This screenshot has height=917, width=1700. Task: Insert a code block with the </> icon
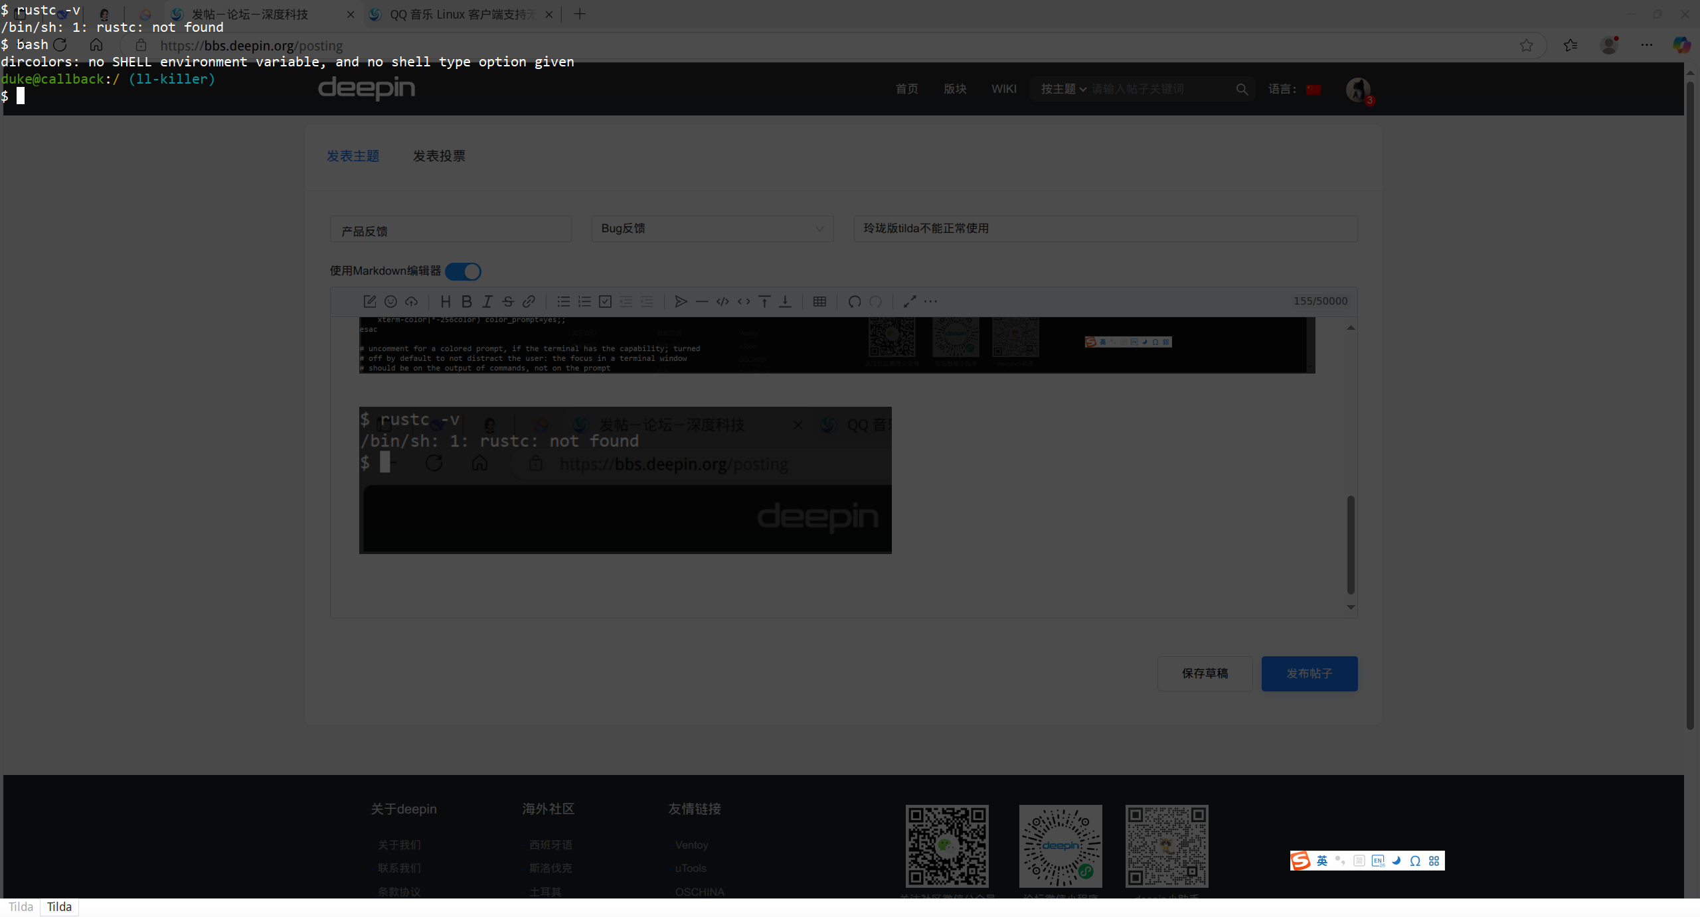(722, 302)
